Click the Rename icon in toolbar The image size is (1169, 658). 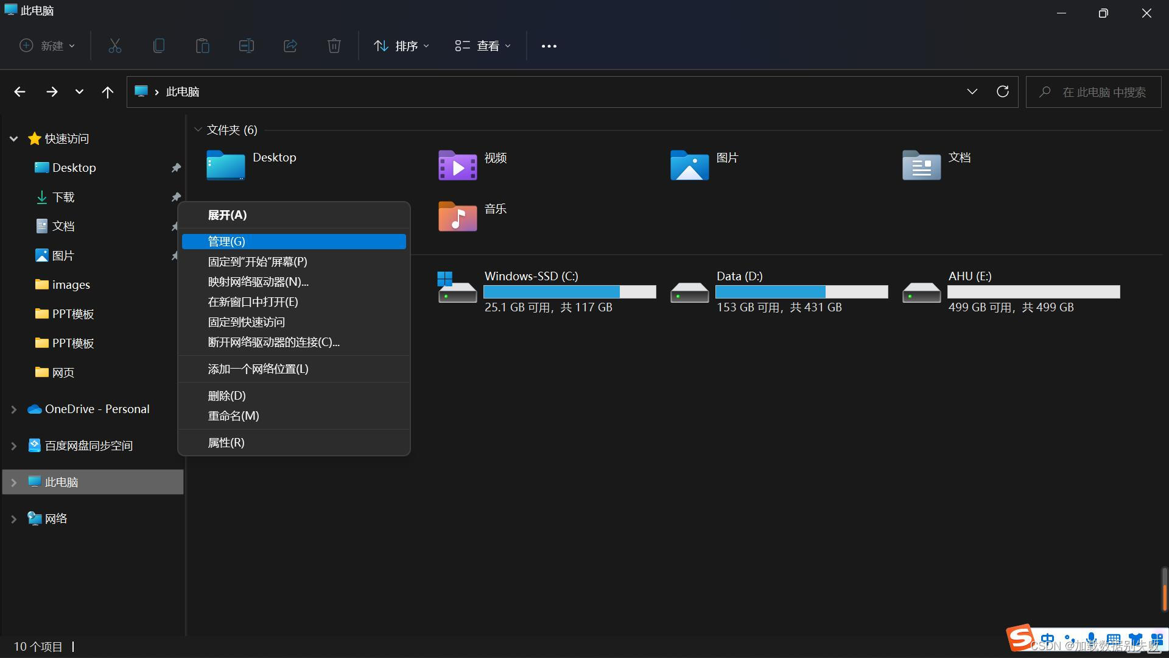pyautogui.click(x=247, y=46)
